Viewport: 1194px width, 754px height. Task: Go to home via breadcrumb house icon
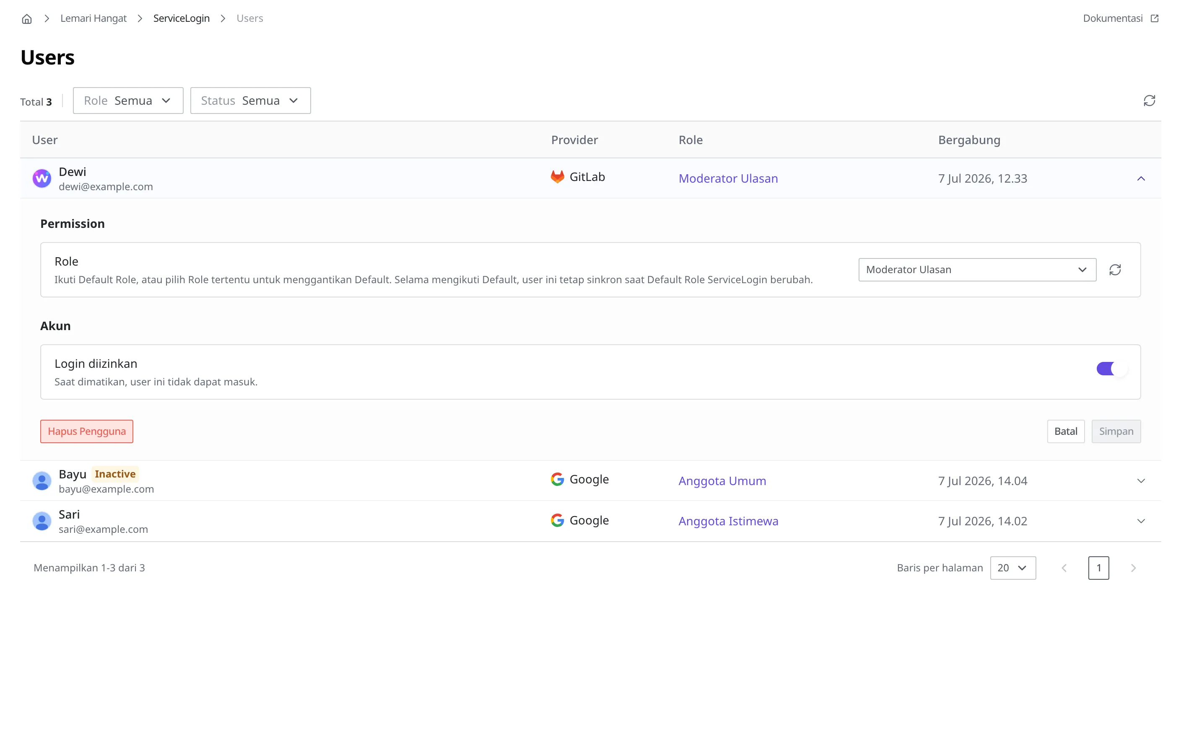[x=27, y=19]
